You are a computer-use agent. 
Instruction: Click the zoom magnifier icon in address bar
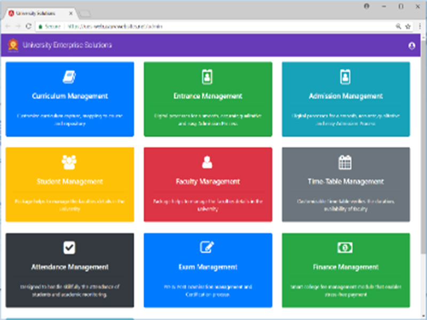point(398,26)
